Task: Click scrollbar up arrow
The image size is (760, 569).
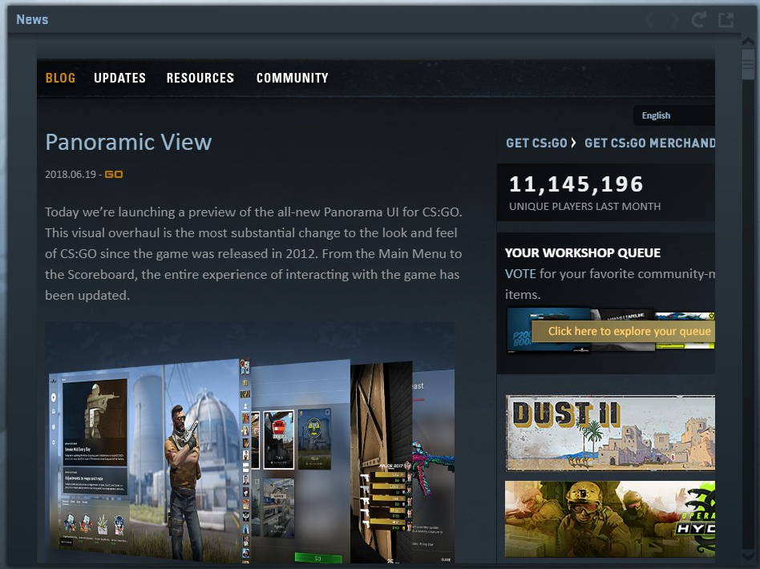Action: point(748,42)
